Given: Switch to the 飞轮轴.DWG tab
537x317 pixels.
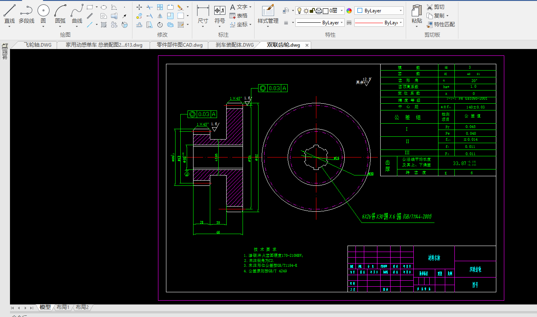Looking at the screenshot, I should coord(37,45).
